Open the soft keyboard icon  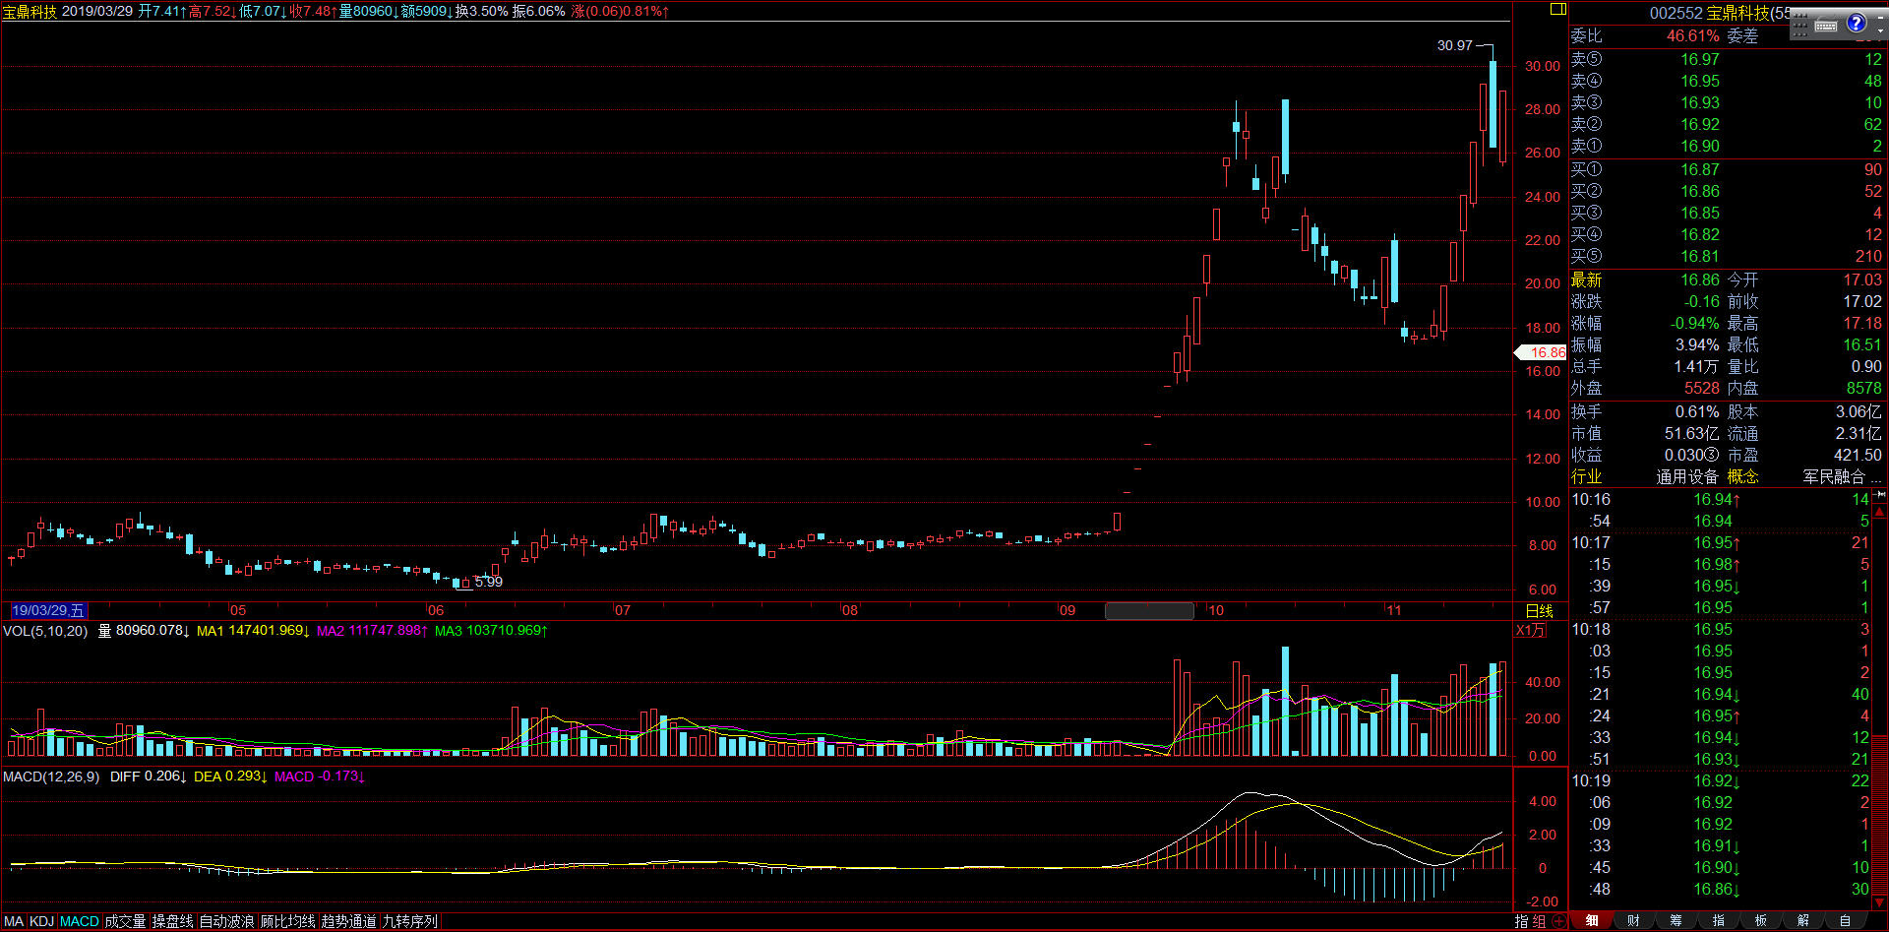click(1826, 26)
